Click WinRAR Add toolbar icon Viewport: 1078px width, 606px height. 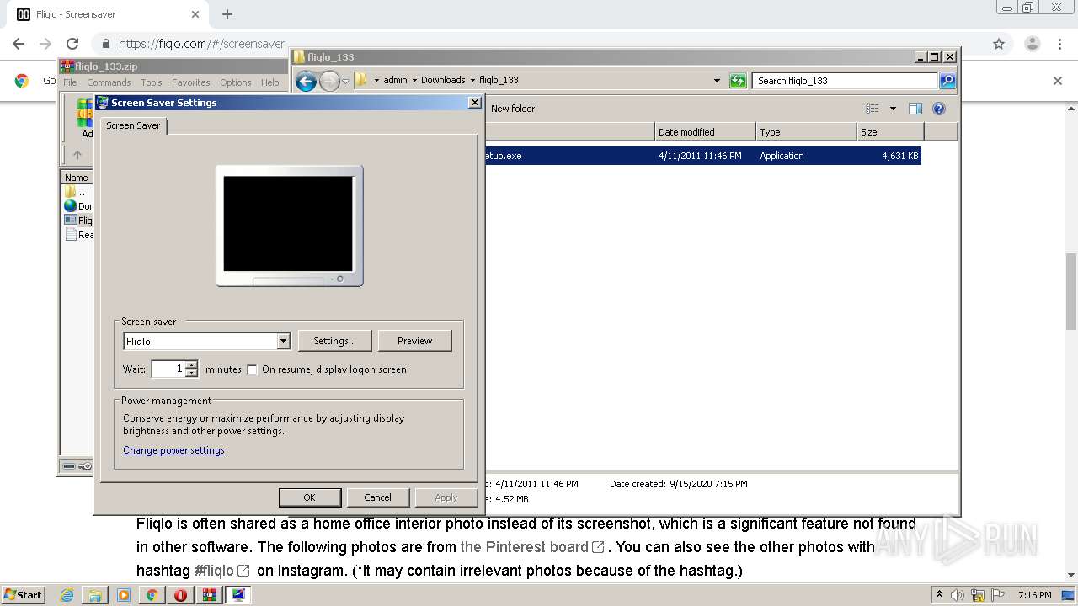84,119
